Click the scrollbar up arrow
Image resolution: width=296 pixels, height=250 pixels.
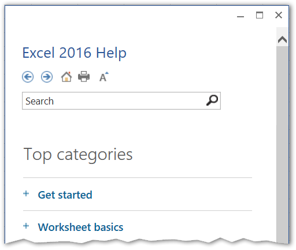(x=282, y=39)
